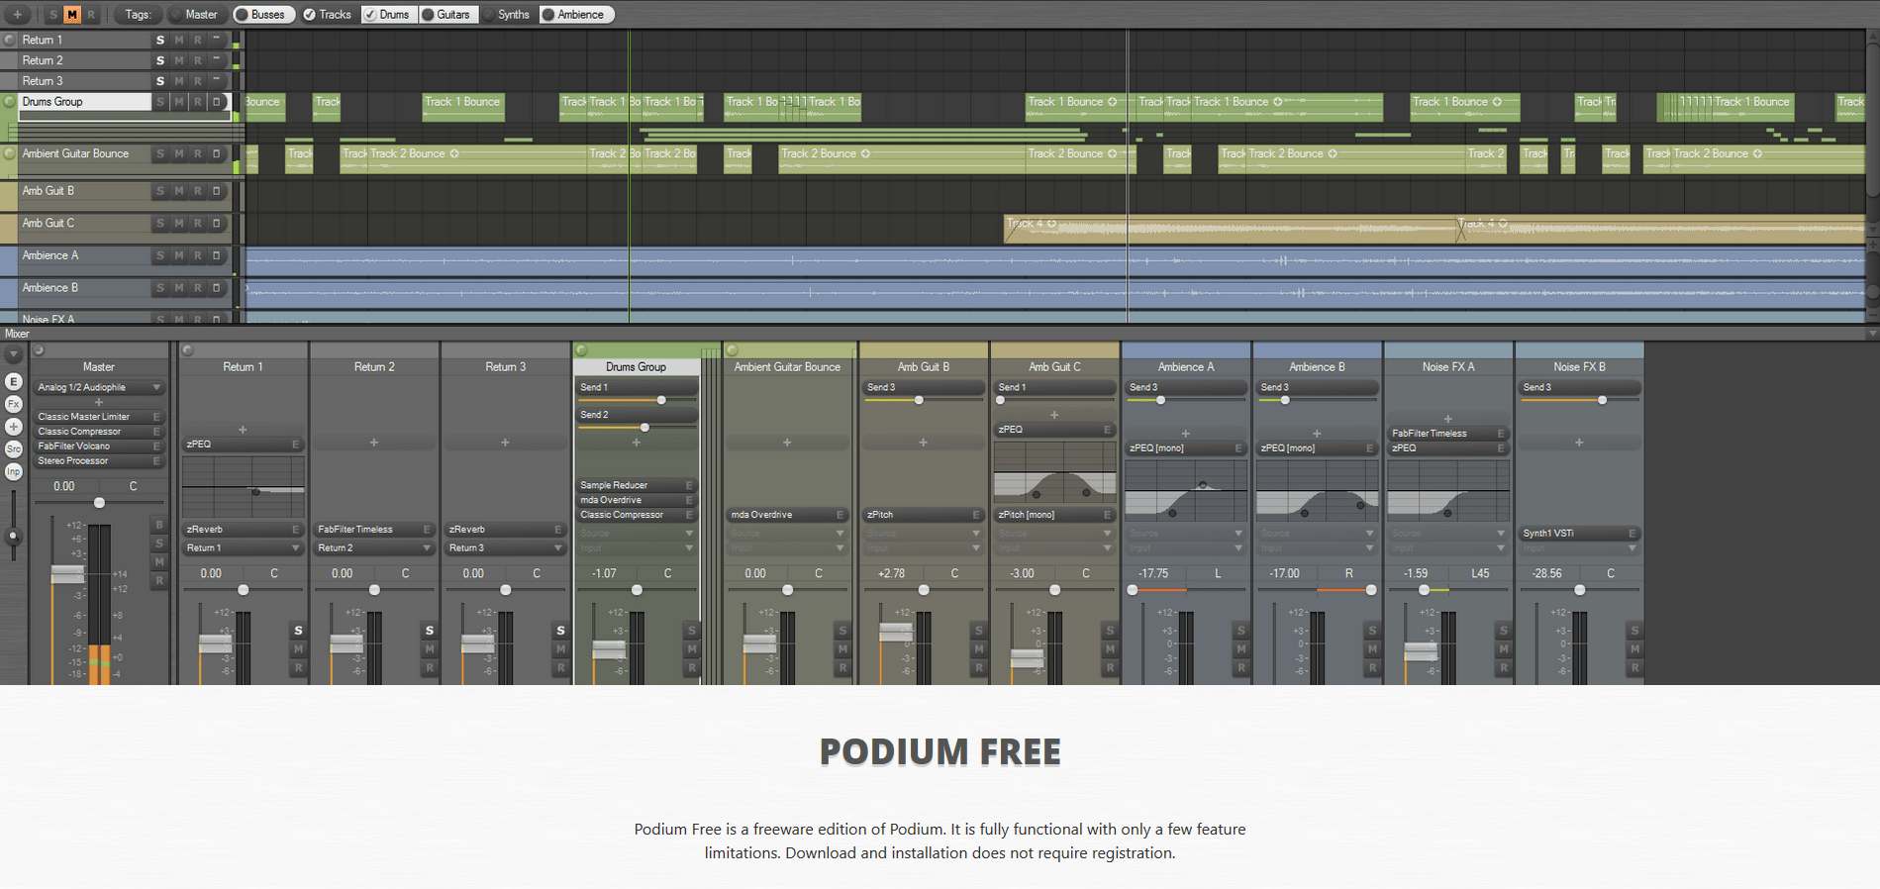Select the Ambience tag
1880x889 pixels.
click(x=576, y=14)
